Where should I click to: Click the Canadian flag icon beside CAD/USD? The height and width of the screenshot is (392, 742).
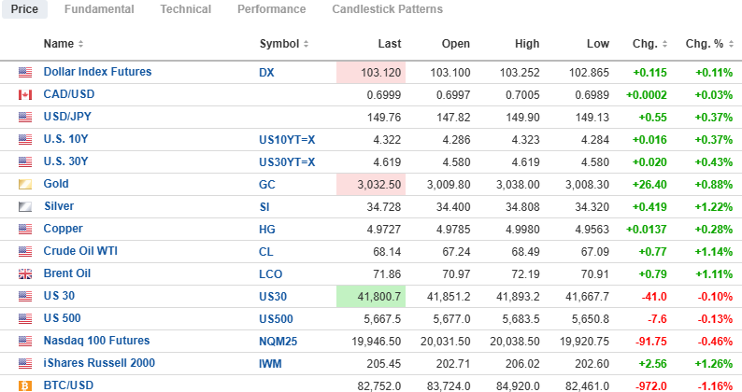pos(25,95)
